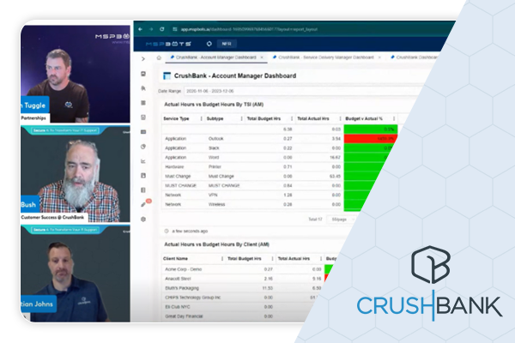Screen dimensions: 515x343
Task: Click the green Budget v Actual cell in first row
Action: [x=371, y=129]
